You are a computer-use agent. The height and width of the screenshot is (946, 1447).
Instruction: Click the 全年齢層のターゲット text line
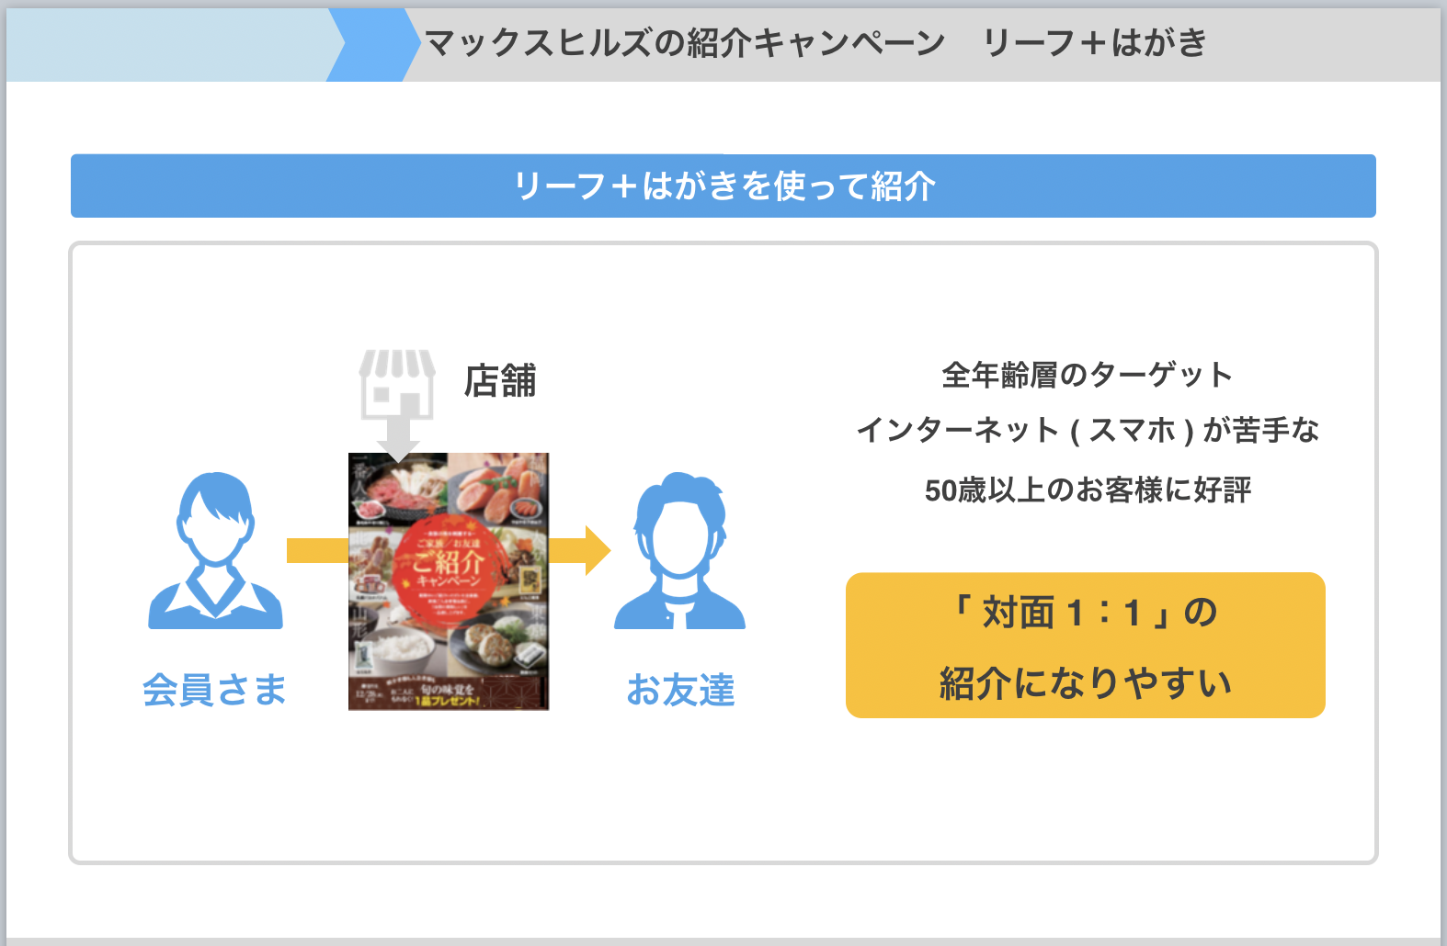coord(1088,375)
